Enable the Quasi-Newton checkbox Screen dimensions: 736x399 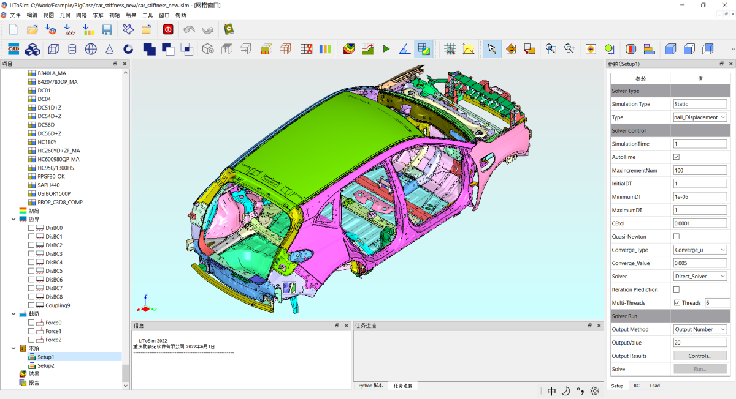(x=677, y=236)
